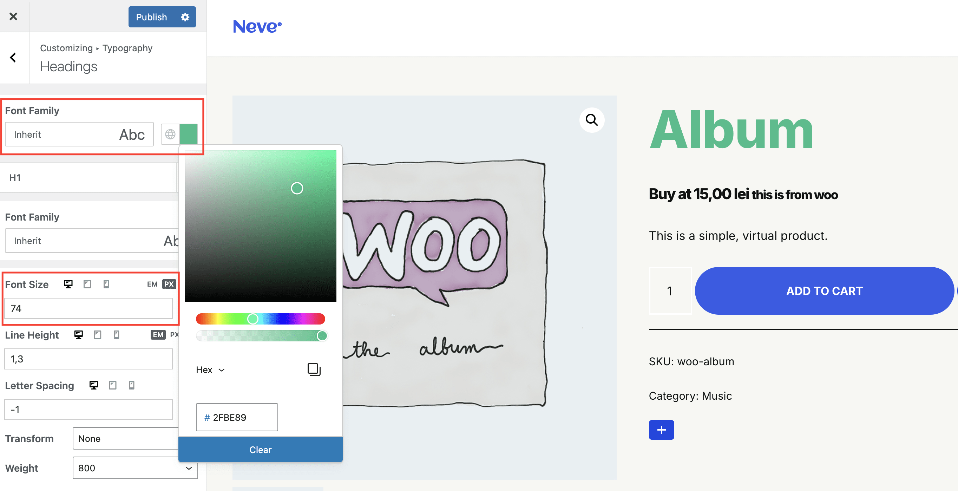Go back using the left chevron arrow
Screen dimensions: 958x491
coord(13,58)
